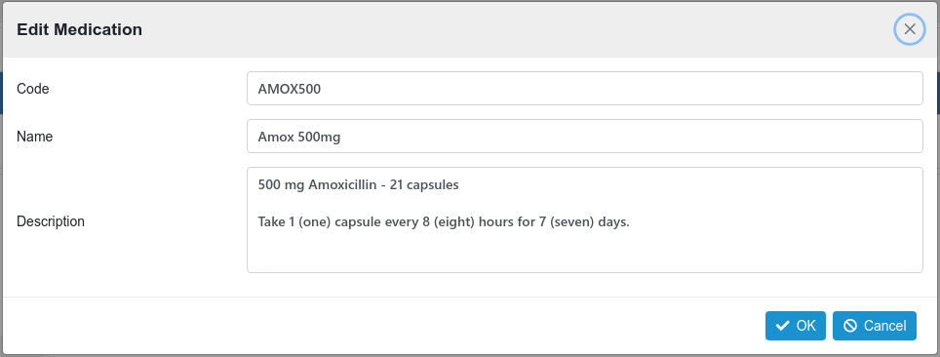
Task: Click the AMOX500 text in Code field
Action: click(290, 89)
